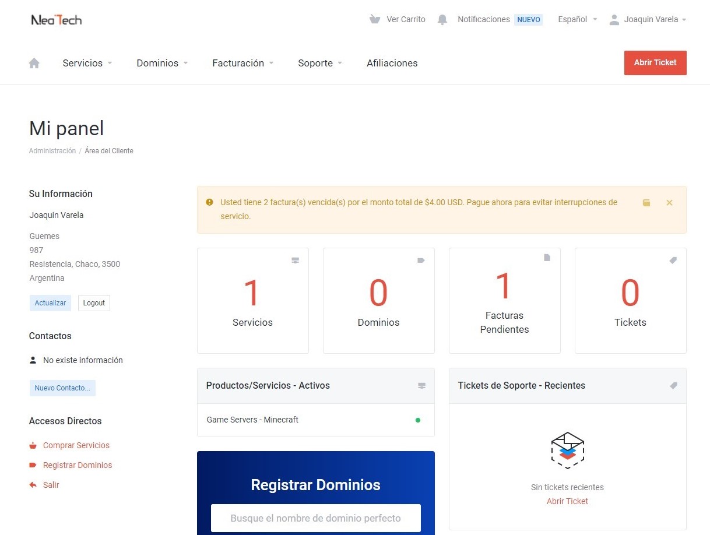Click the Mi panel page heading

pyautogui.click(x=66, y=128)
